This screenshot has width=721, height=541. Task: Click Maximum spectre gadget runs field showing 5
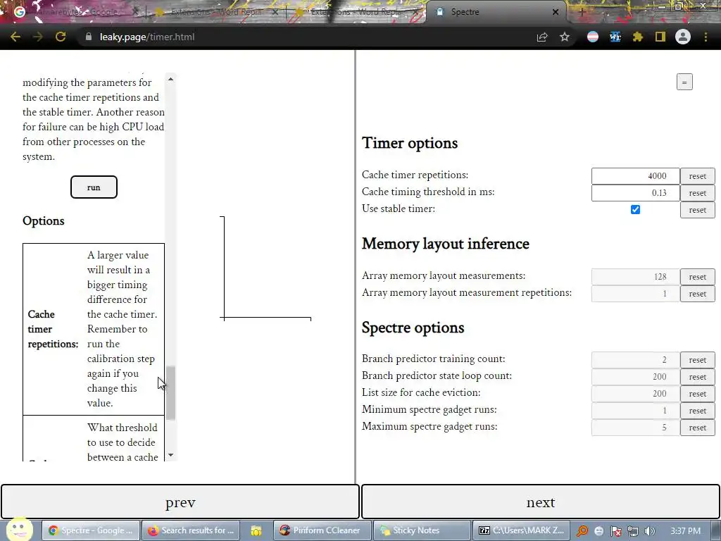[x=636, y=428]
